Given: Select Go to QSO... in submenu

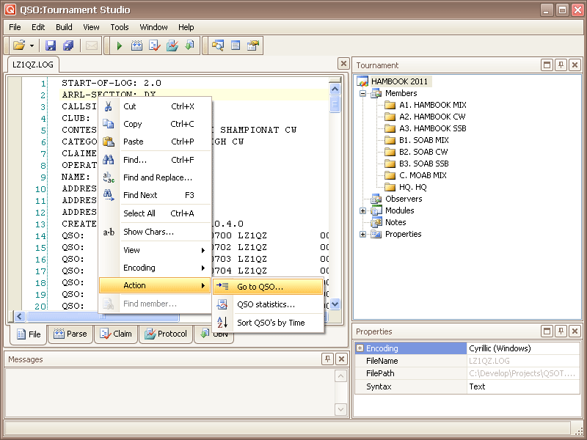Looking at the screenshot, I should tap(260, 287).
